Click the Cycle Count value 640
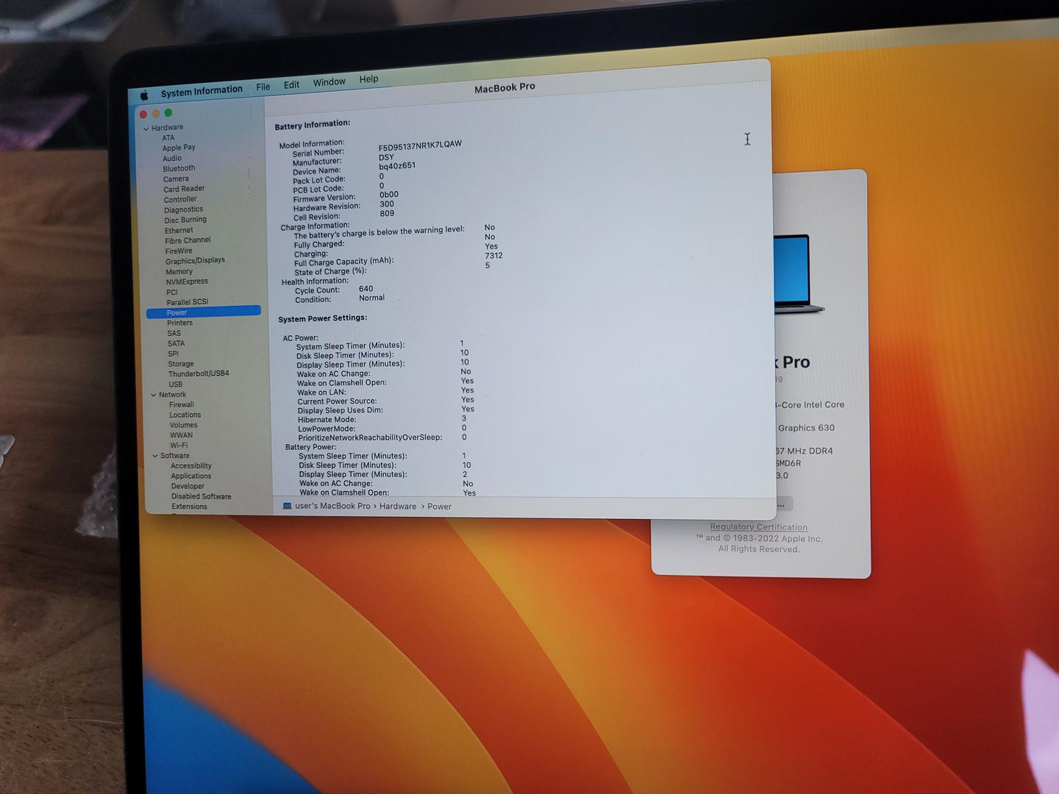 coord(366,289)
